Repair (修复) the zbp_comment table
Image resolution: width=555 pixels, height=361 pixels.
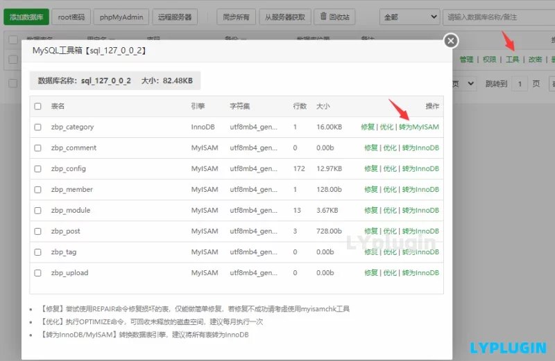point(371,148)
